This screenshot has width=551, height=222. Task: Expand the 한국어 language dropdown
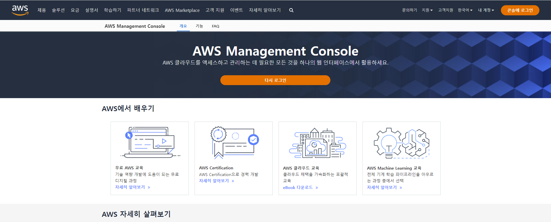point(465,10)
